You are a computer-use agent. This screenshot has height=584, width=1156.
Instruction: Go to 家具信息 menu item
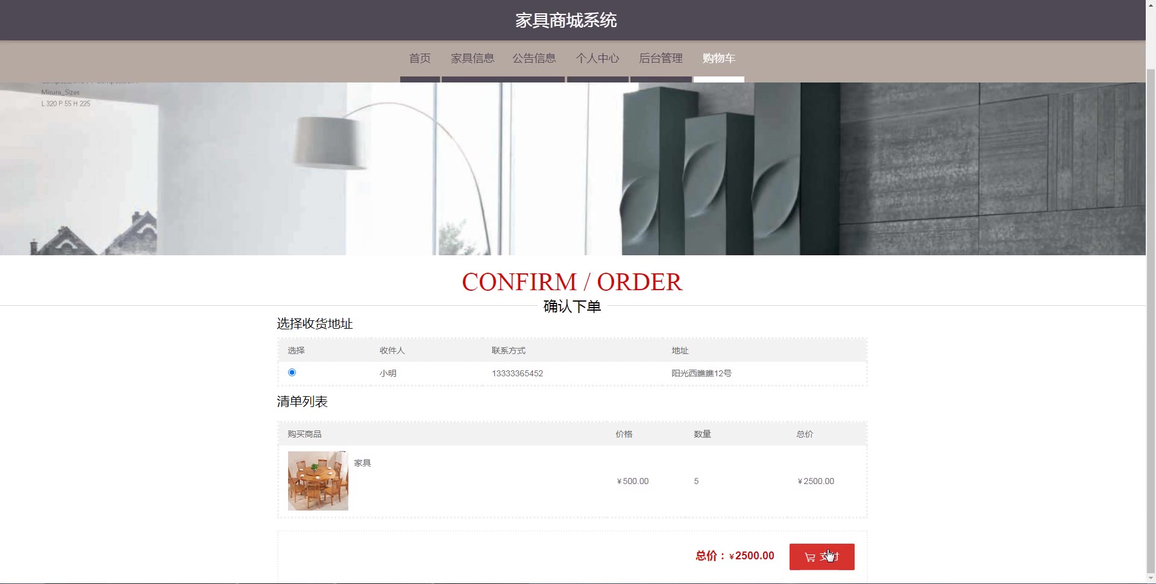click(473, 58)
